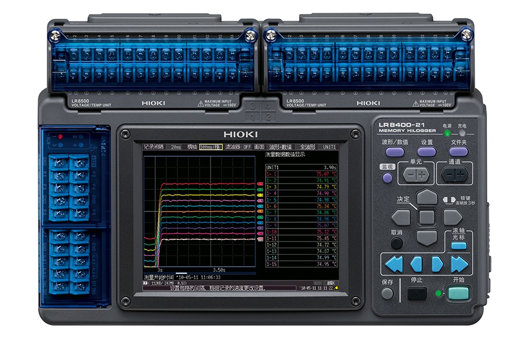The width and height of the screenshot is (512, 341).
Task: Tap the black 停止 stop button
Action: tap(416, 294)
